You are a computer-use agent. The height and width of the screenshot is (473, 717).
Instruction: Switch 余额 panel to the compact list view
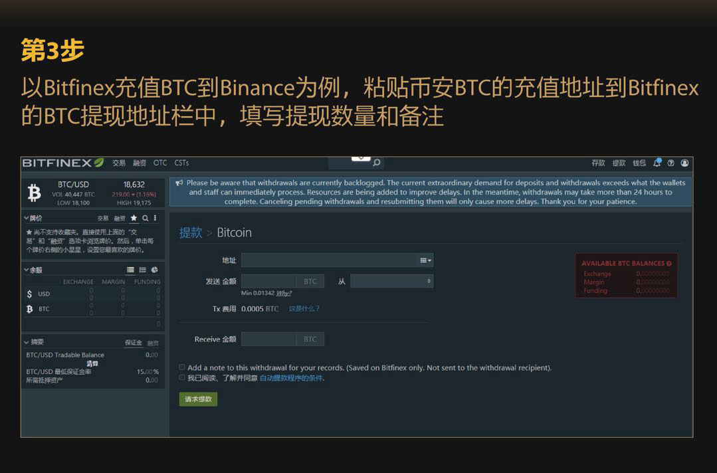pyautogui.click(x=143, y=270)
